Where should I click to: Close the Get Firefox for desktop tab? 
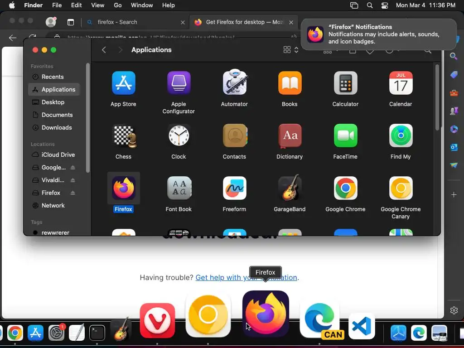point(291,23)
